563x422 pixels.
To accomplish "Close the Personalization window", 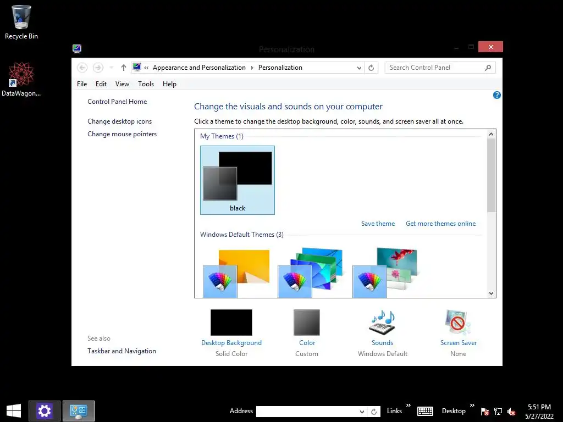I will click(x=490, y=47).
